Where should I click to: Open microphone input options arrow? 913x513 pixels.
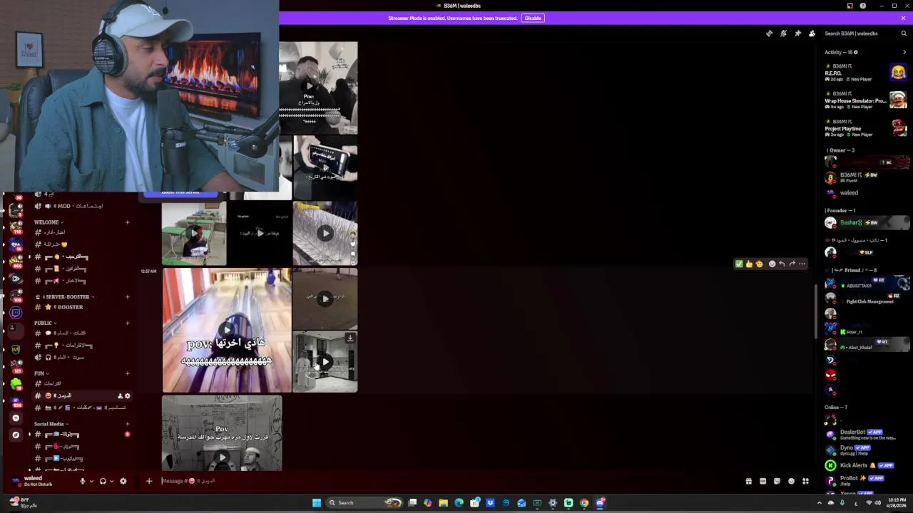coord(91,481)
